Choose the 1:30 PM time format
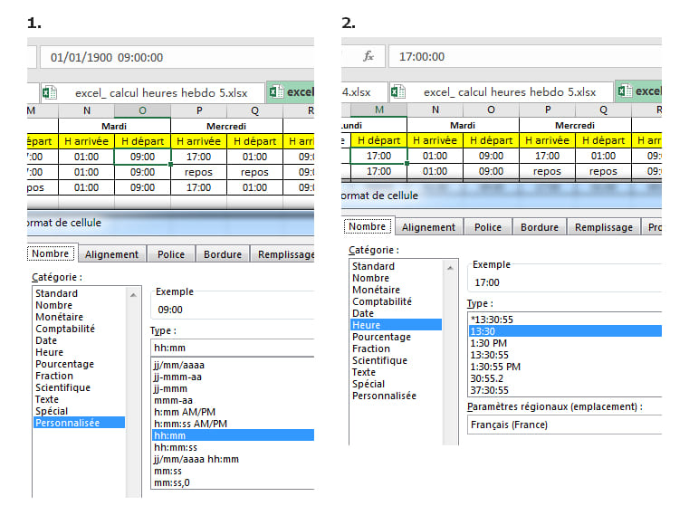Image resolution: width=689 pixels, height=525 pixels. click(487, 343)
